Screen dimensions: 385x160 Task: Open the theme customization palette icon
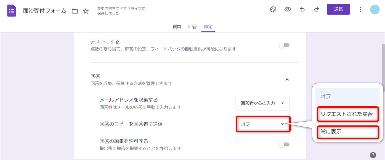[x=273, y=9]
